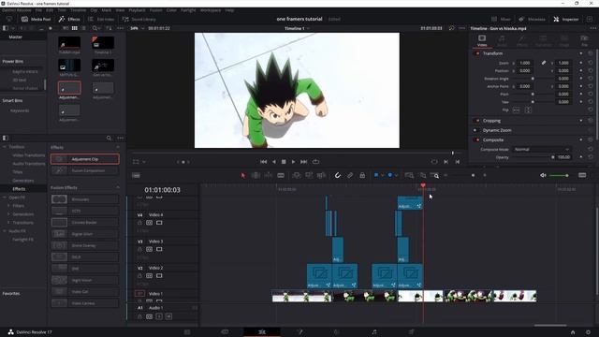Viewport: 599px width, 337px height.
Task: Collapse the Fusion Effects section
Action: tap(118, 187)
